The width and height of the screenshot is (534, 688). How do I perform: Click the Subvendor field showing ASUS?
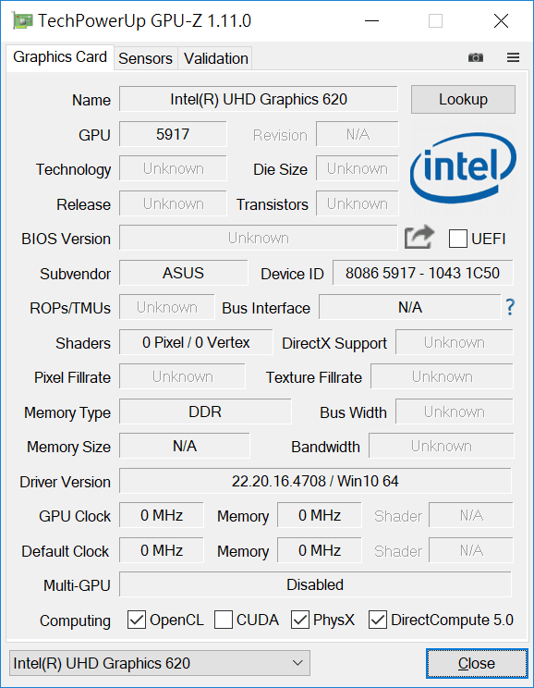coord(183,273)
